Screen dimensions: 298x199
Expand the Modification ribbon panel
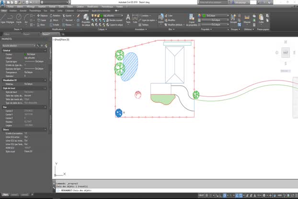pos(58,29)
